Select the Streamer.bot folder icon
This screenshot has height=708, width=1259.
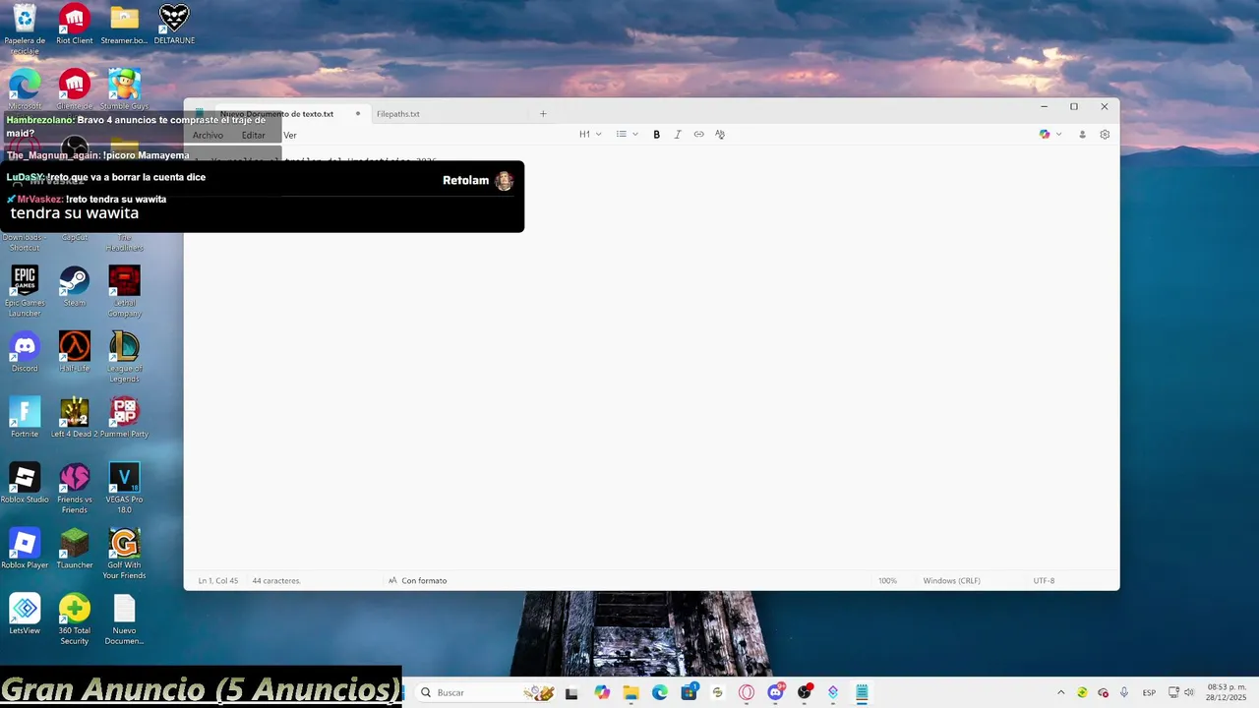(124, 26)
